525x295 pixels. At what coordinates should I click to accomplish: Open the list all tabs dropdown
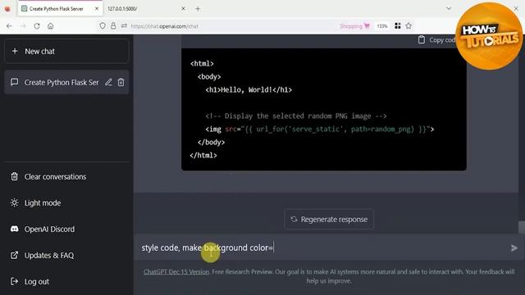(x=449, y=8)
